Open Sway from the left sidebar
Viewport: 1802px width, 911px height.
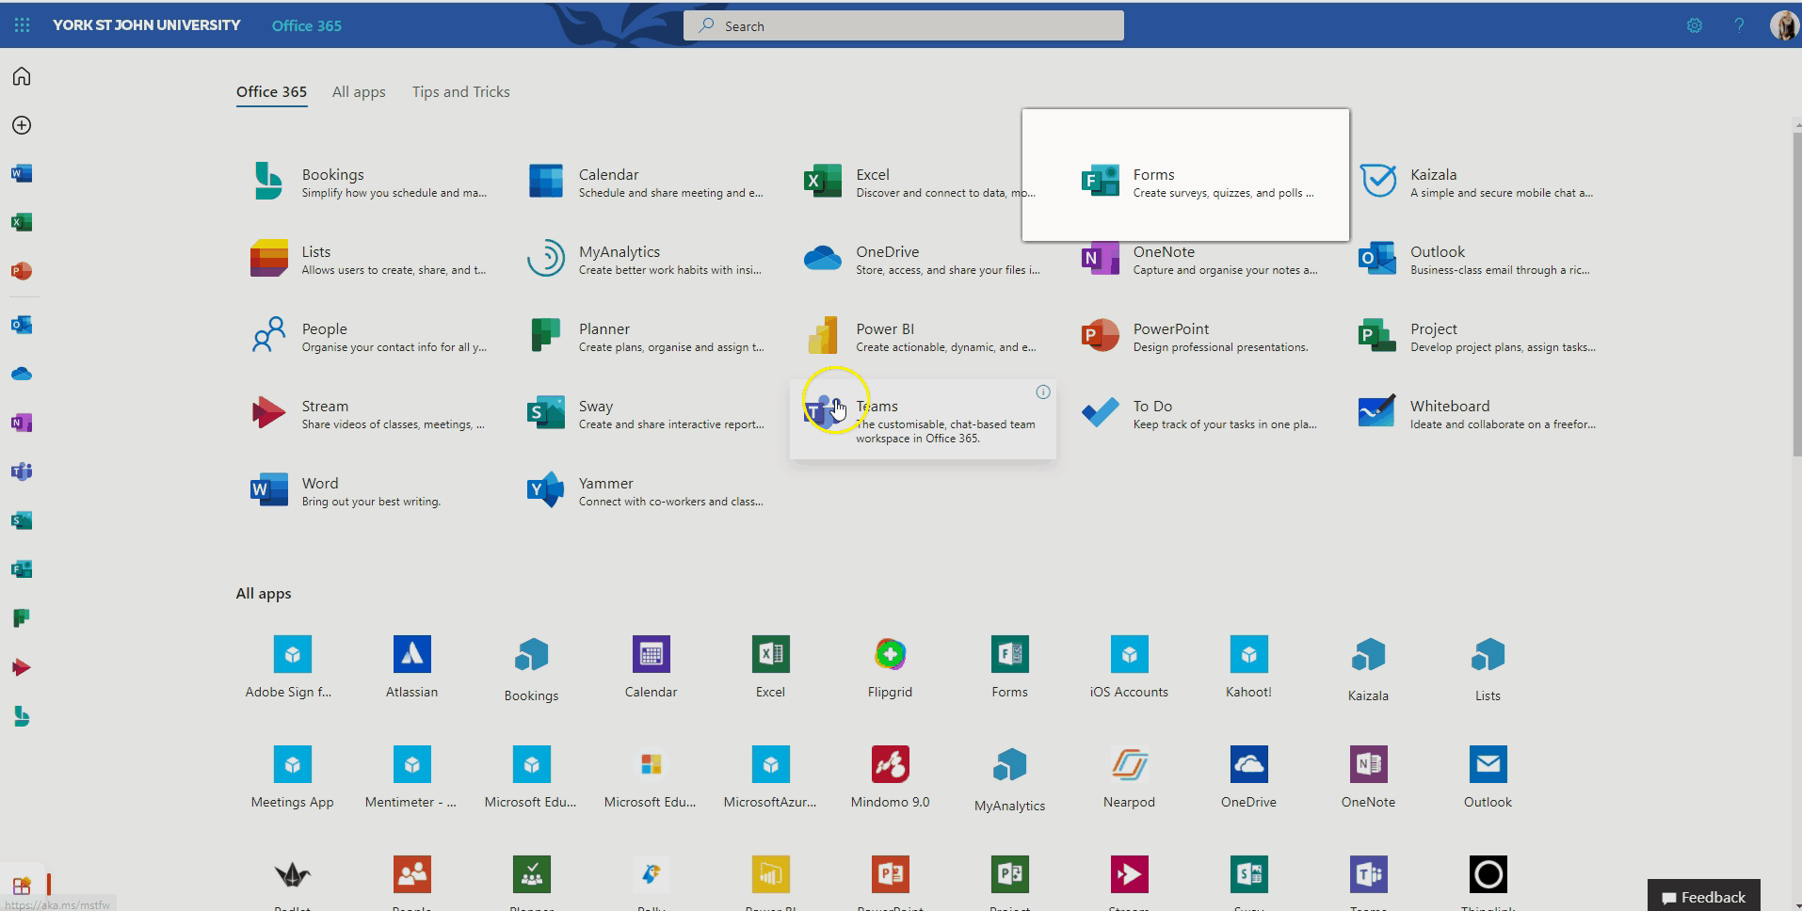click(22, 520)
